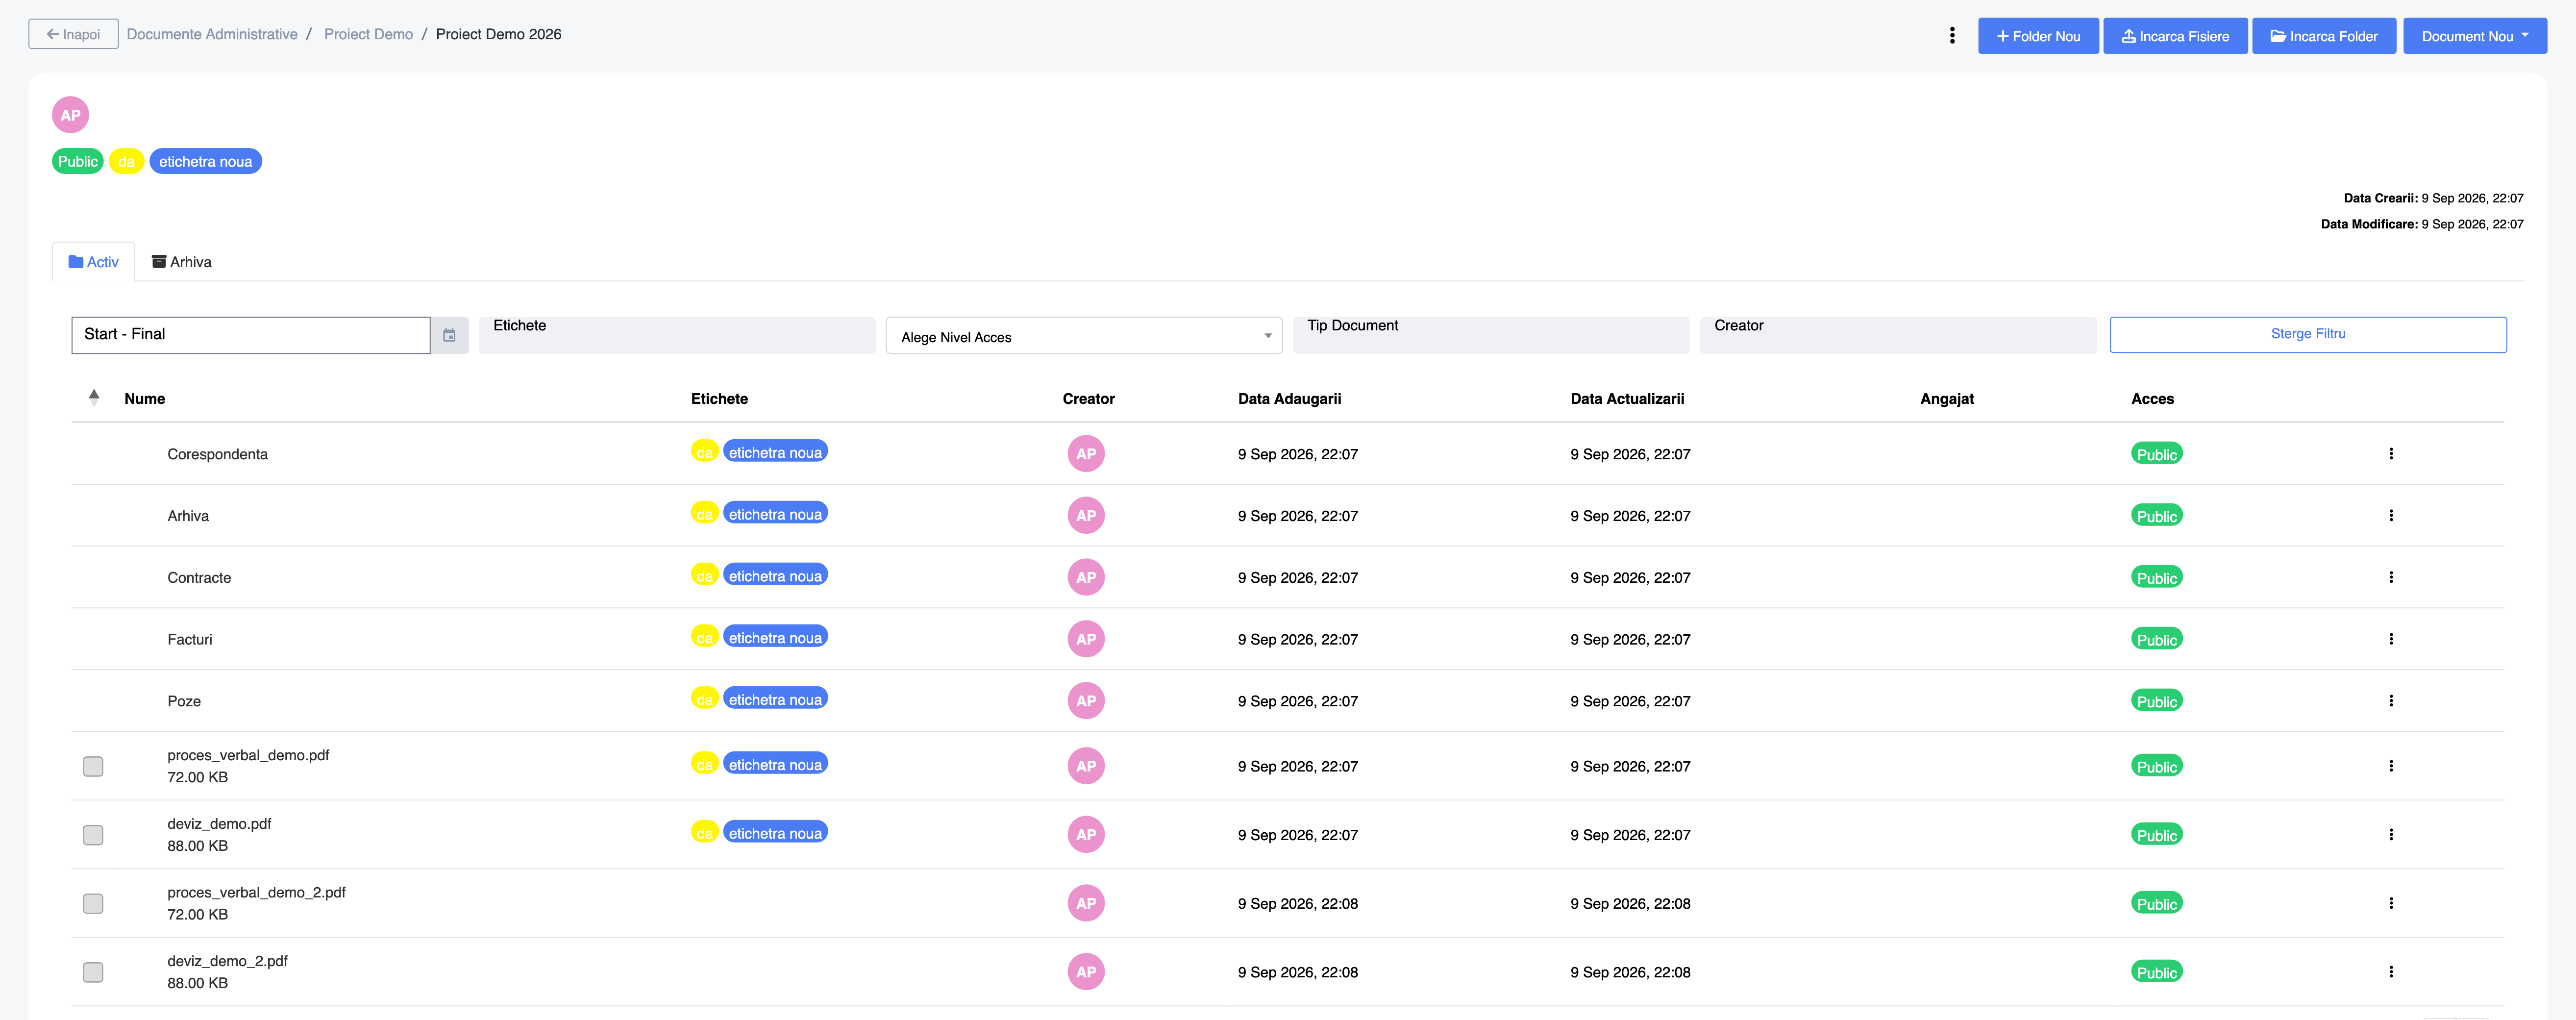This screenshot has width=2576, height=1020.
Task: Click the AP creator avatar in deviz_demo.pdf row
Action: point(1086,835)
